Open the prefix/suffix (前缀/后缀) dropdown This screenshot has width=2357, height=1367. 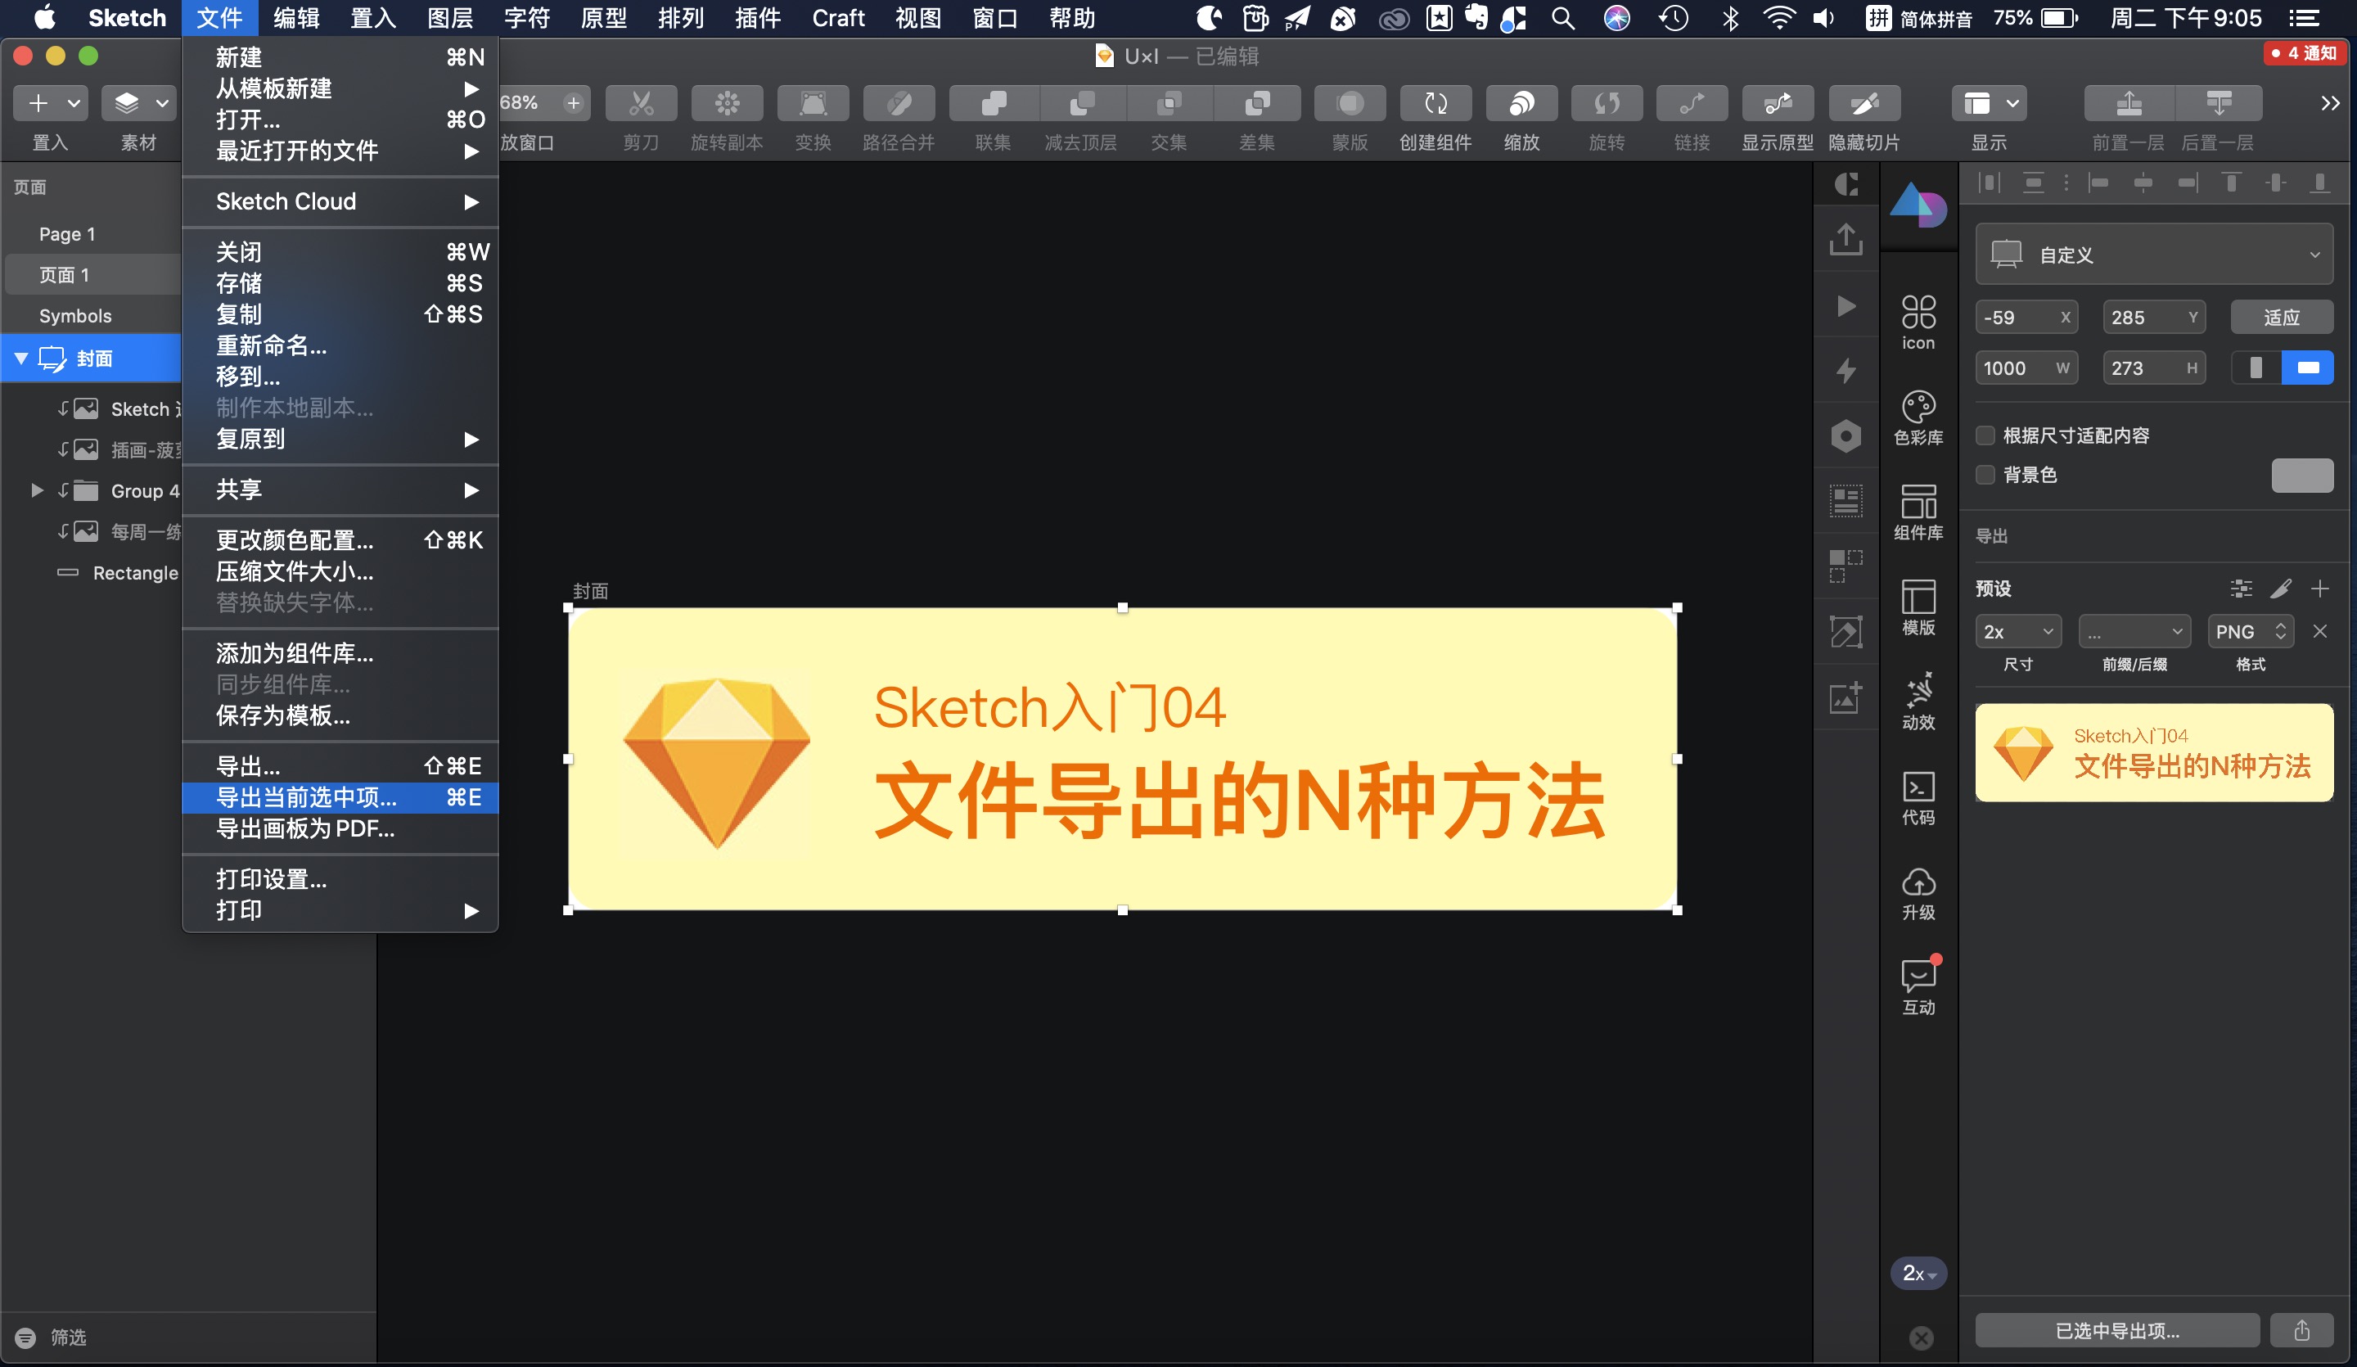tap(2134, 632)
